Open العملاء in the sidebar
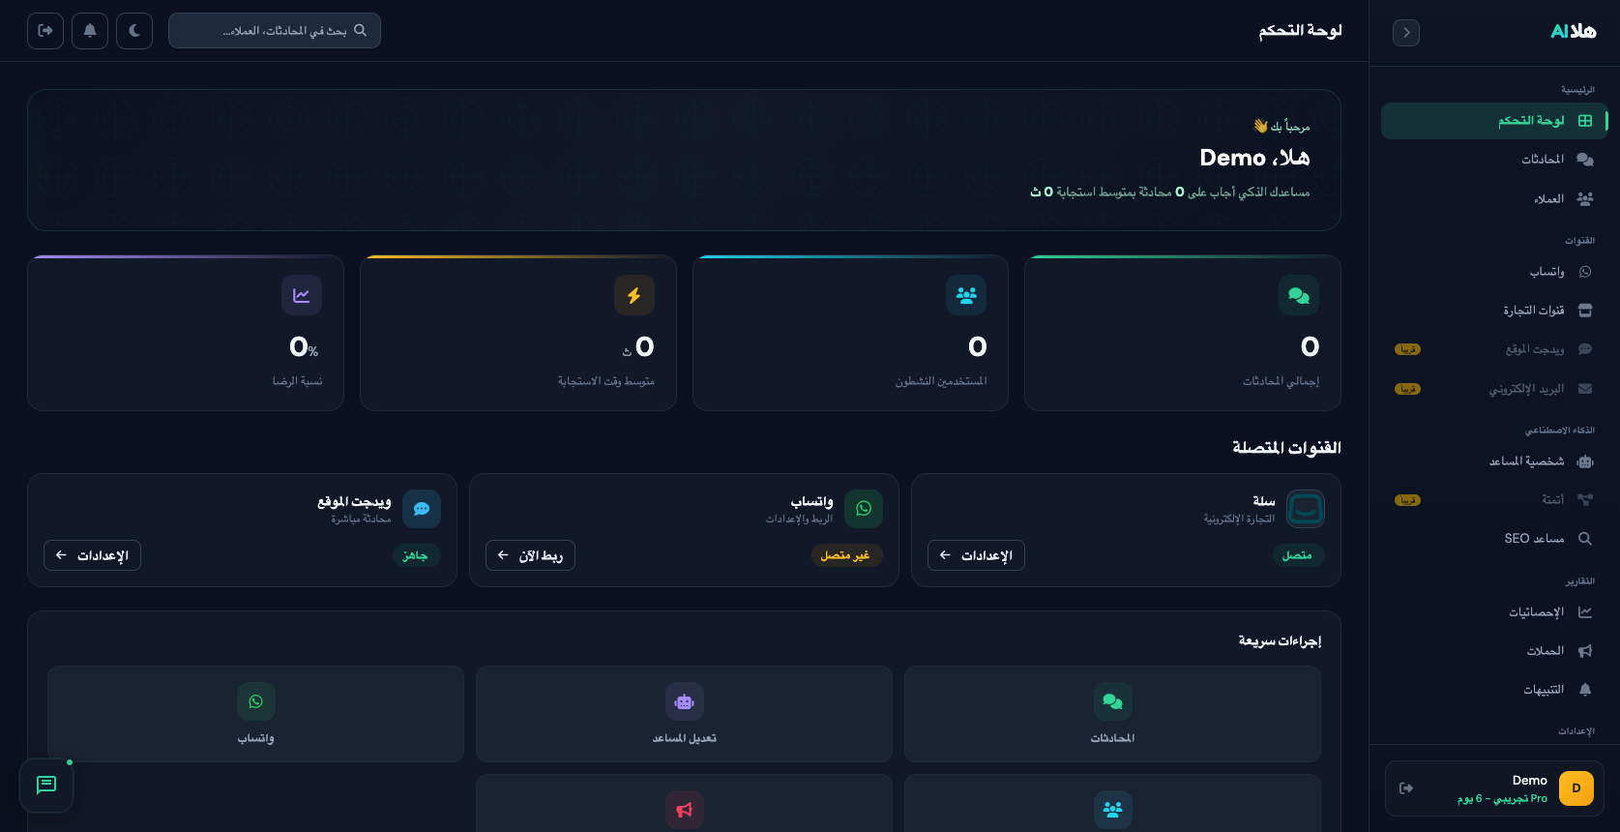Screen dimensions: 1620x832 click(1494, 199)
